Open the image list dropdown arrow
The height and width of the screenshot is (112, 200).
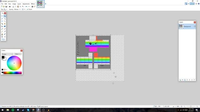46,4
